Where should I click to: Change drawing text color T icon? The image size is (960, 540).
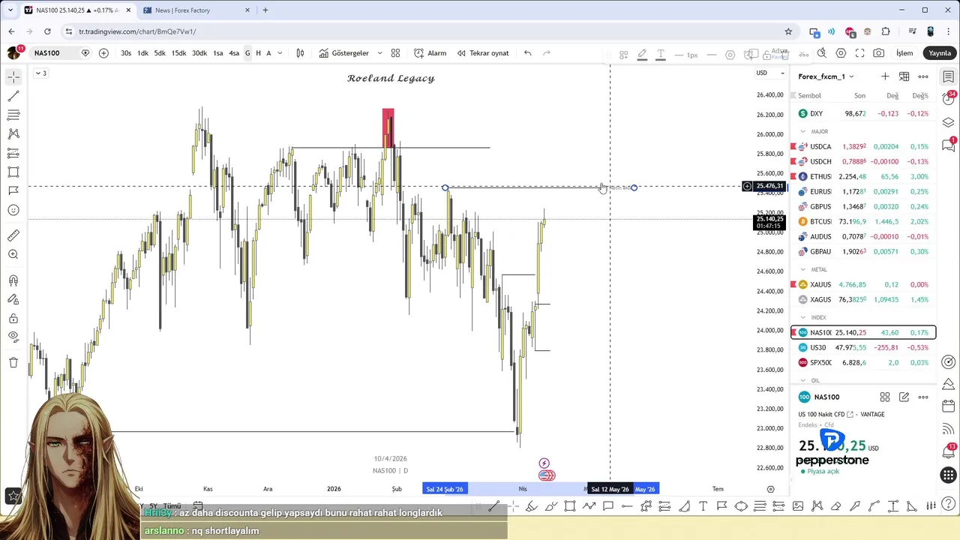[661, 54]
